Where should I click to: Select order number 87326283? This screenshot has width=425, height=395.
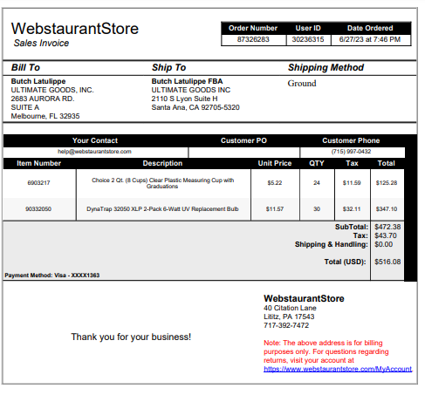click(253, 39)
